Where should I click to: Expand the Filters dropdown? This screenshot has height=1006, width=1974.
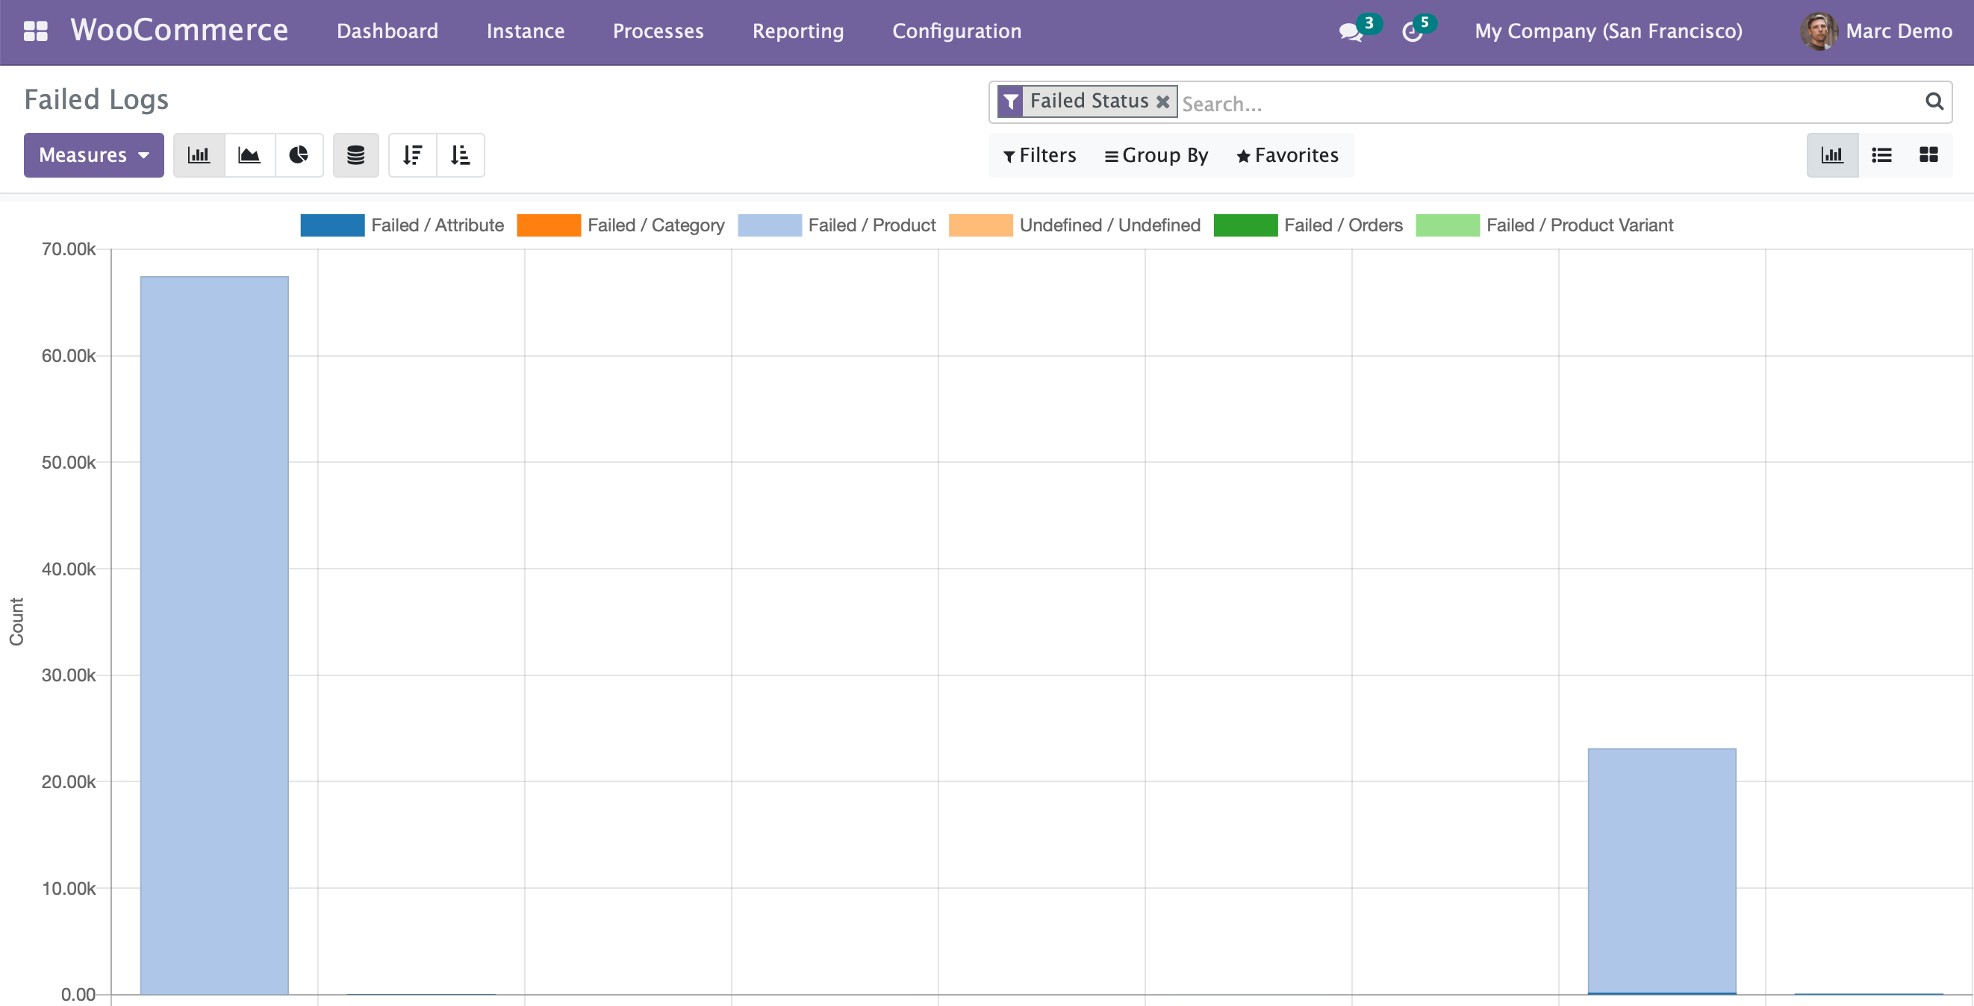[1039, 155]
